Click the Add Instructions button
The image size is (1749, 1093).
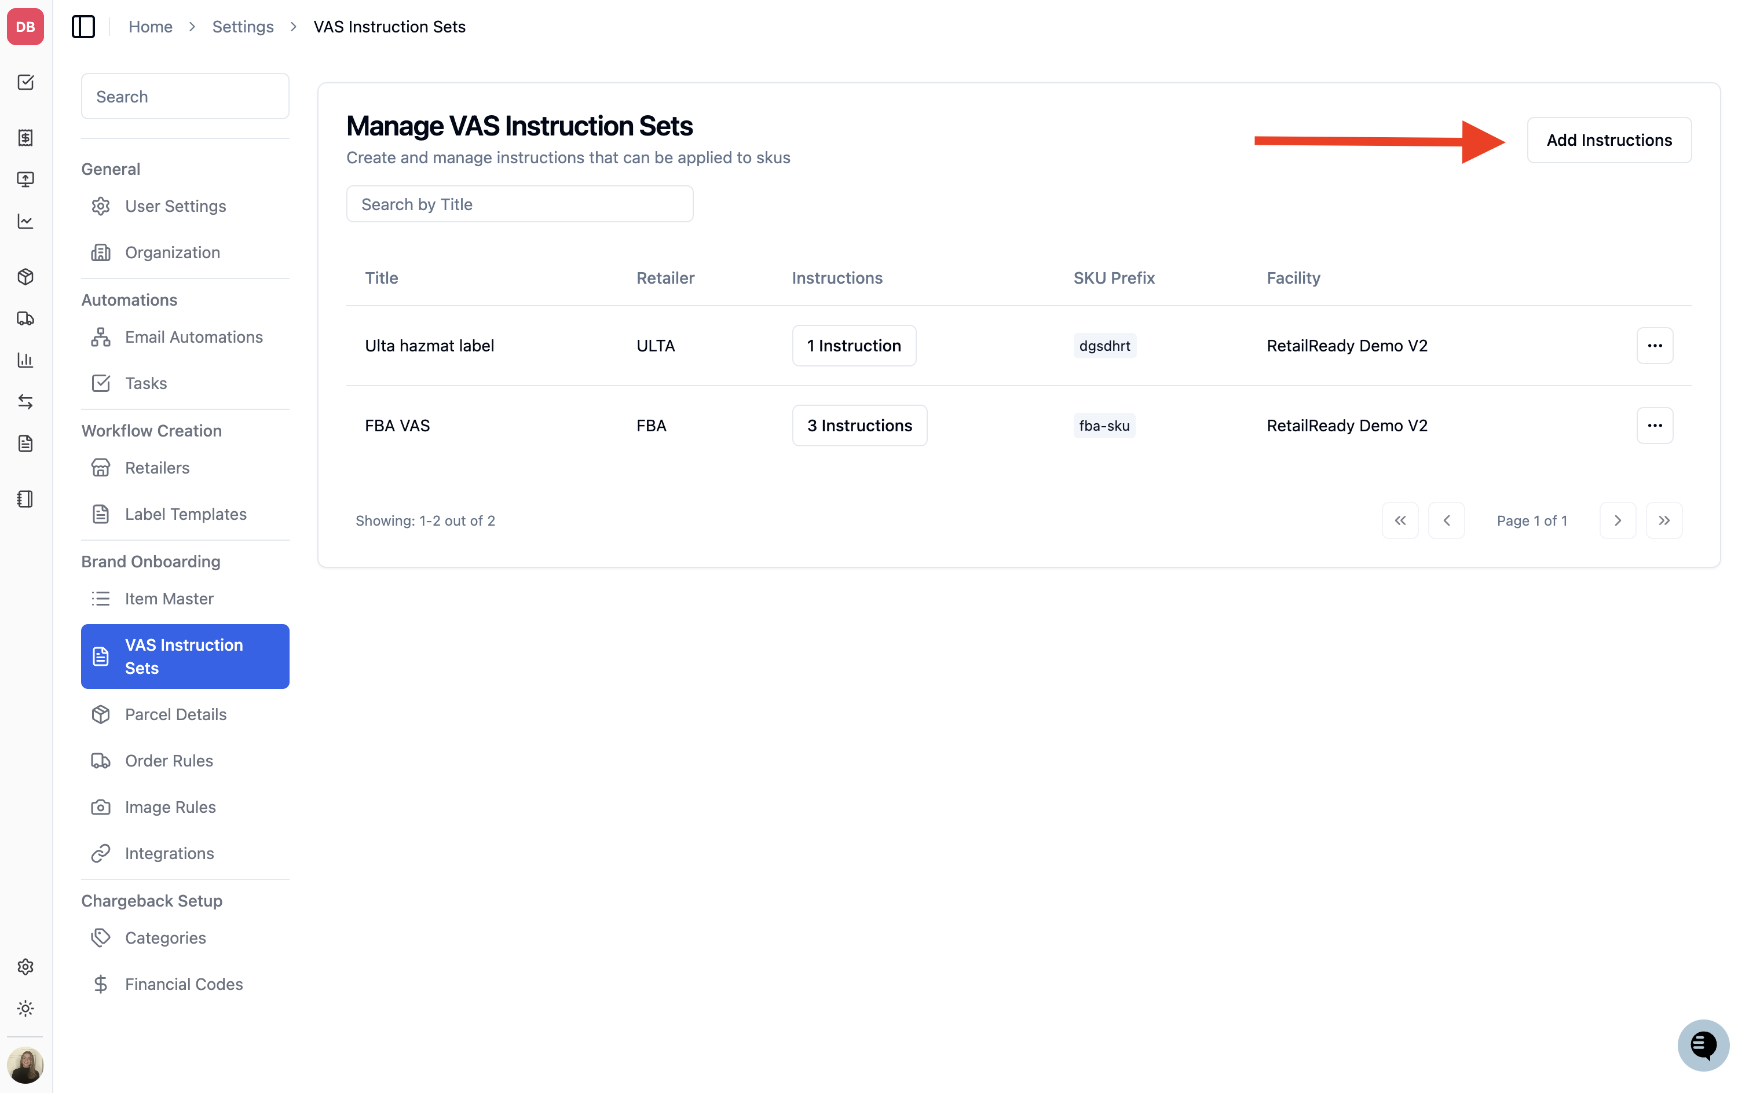point(1609,140)
